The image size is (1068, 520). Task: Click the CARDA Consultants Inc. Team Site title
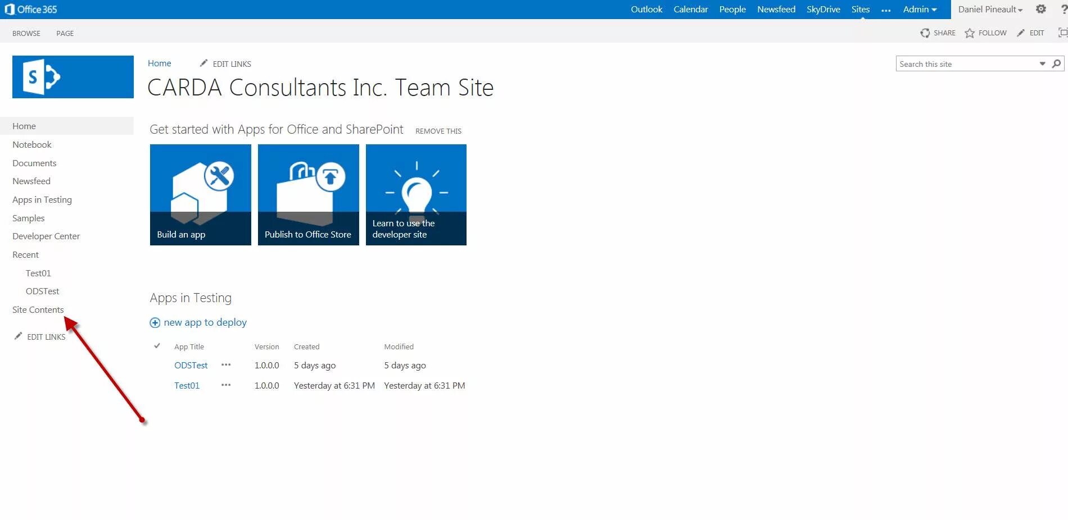pos(320,88)
